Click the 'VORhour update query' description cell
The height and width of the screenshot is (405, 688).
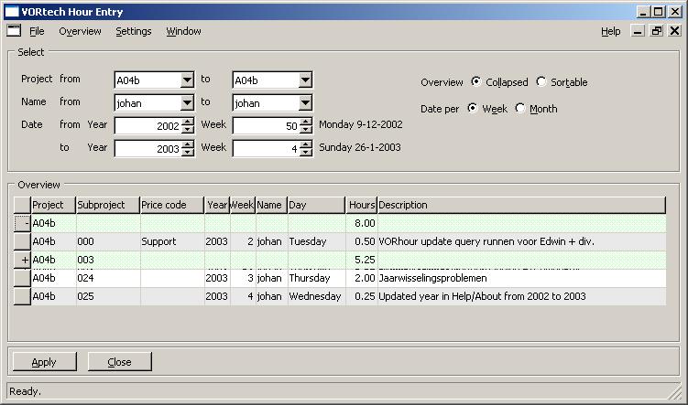pos(521,241)
